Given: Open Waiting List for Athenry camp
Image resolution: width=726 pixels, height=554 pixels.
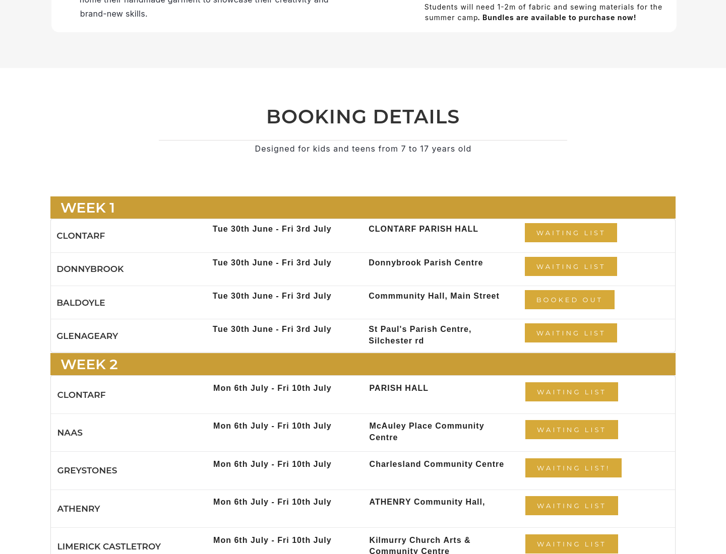Looking at the screenshot, I should point(572,506).
